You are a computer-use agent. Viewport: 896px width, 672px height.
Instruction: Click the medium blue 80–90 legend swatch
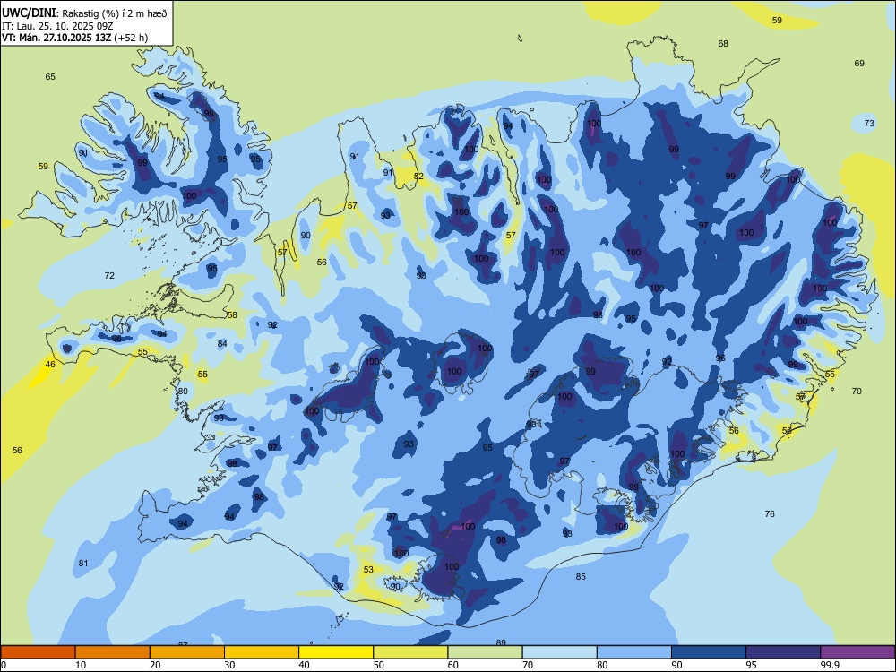[633, 652]
